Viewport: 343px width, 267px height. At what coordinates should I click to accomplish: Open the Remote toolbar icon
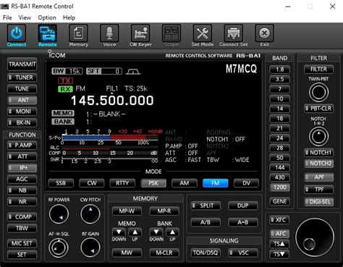click(47, 33)
